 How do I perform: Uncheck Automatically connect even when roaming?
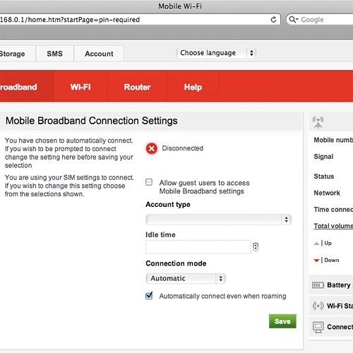[149, 296]
